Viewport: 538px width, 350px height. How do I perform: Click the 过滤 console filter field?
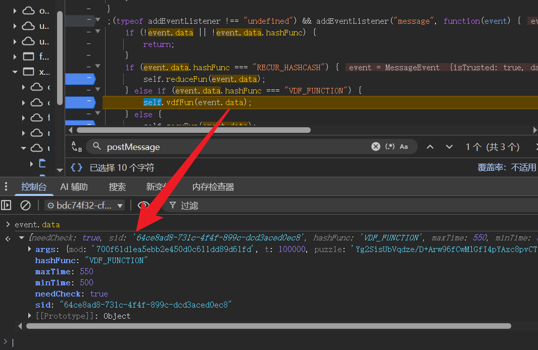click(x=350, y=205)
